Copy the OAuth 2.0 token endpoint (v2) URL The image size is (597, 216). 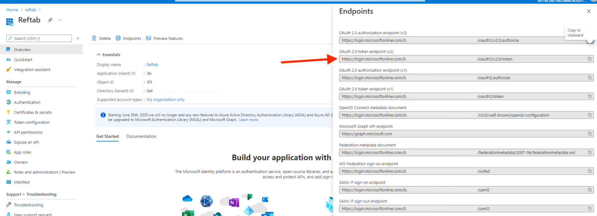click(x=590, y=59)
